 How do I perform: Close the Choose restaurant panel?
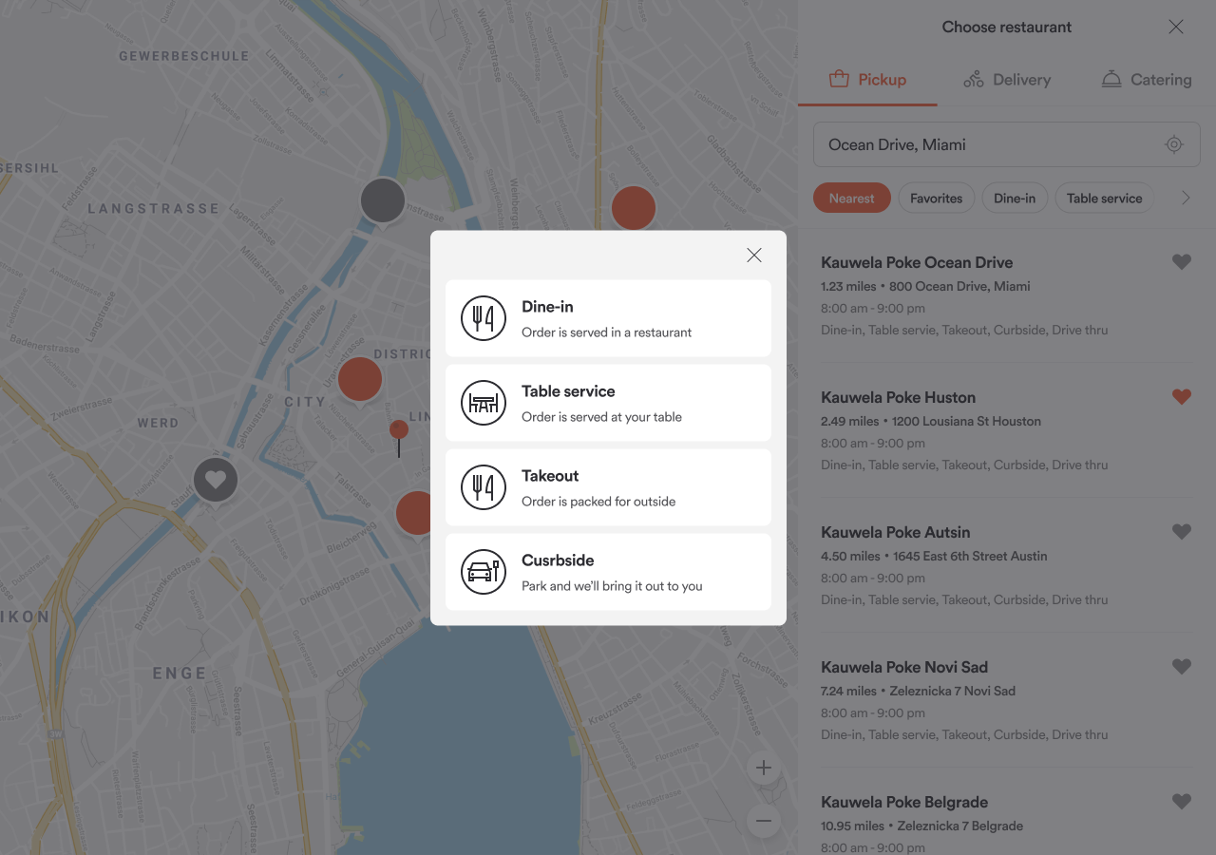click(1176, 27)
